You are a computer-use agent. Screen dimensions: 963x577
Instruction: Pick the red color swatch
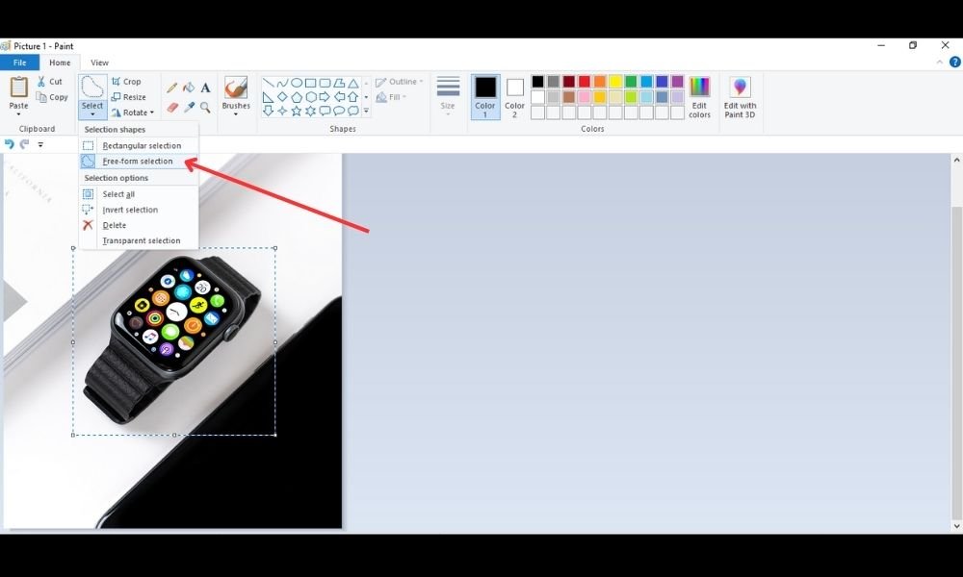(x=585, y=82)
